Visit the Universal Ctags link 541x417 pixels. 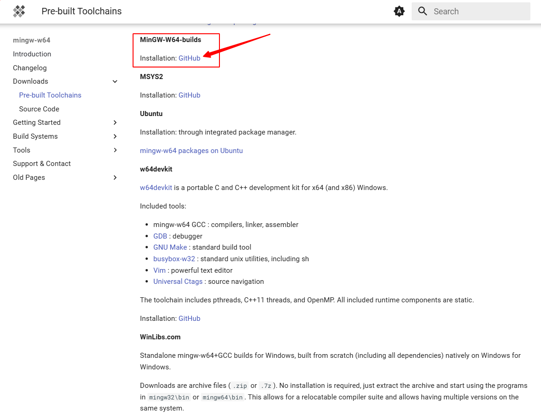coord(178,282)
